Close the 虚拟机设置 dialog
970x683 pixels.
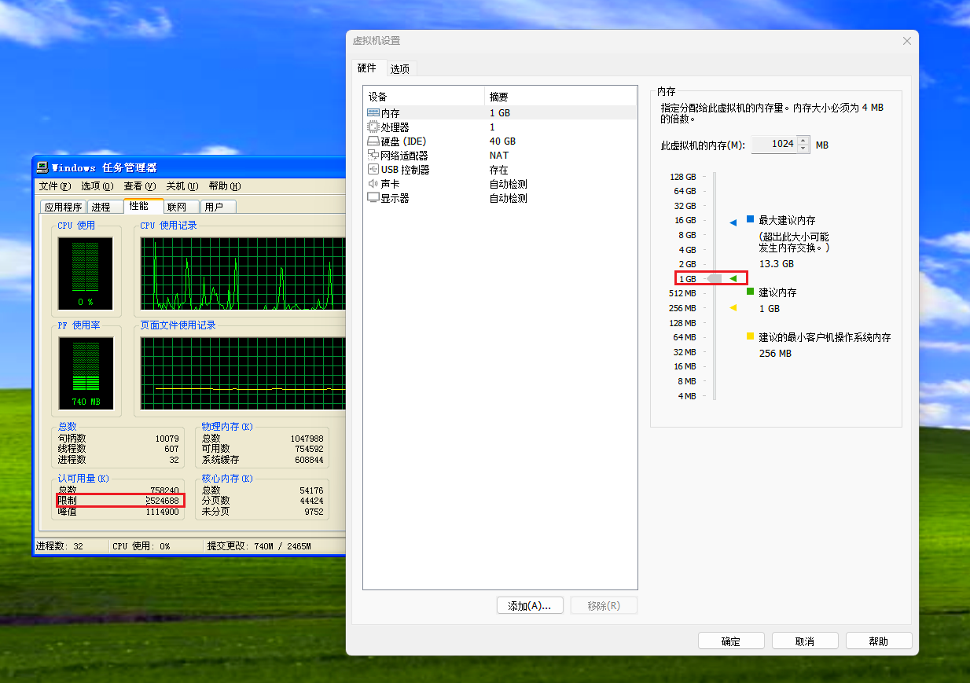(907, 41)
